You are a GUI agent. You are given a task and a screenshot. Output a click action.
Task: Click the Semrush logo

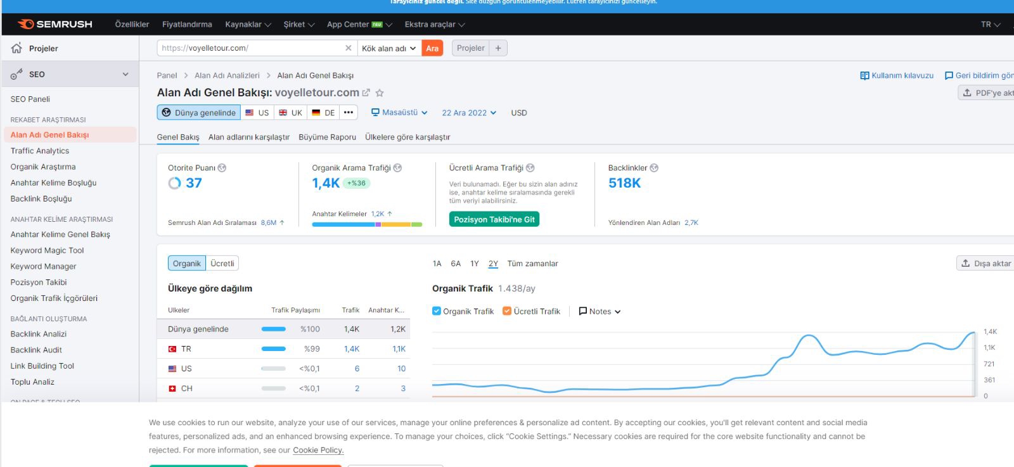pos(55,24)
